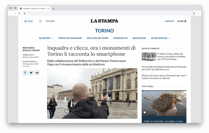The width and height of the screenshot is (209, 133).
Task: Share article on Facebook
Action: (25, 73)
